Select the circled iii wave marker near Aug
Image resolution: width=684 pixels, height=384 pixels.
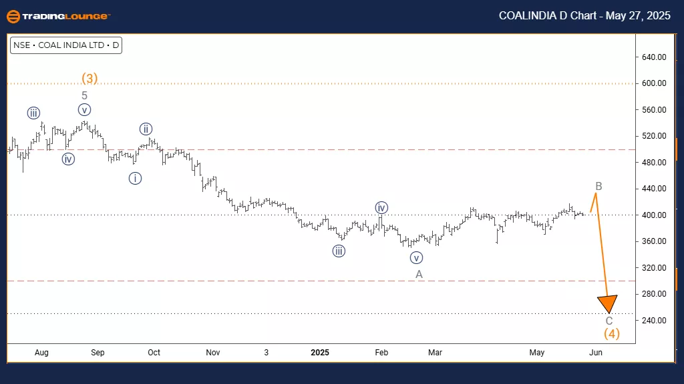pos(33,113)
